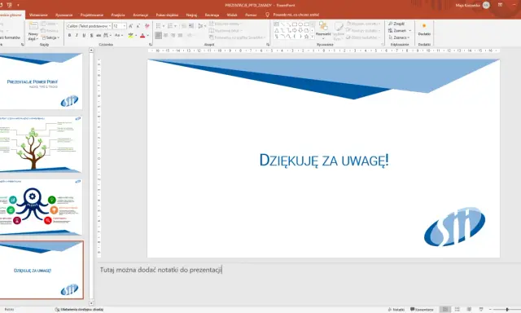The width and height of the screenshot is (521, 313).
Task: Select the tree diagram slide thumbnail
Action: pyautogui.click(x=41, y=144)
